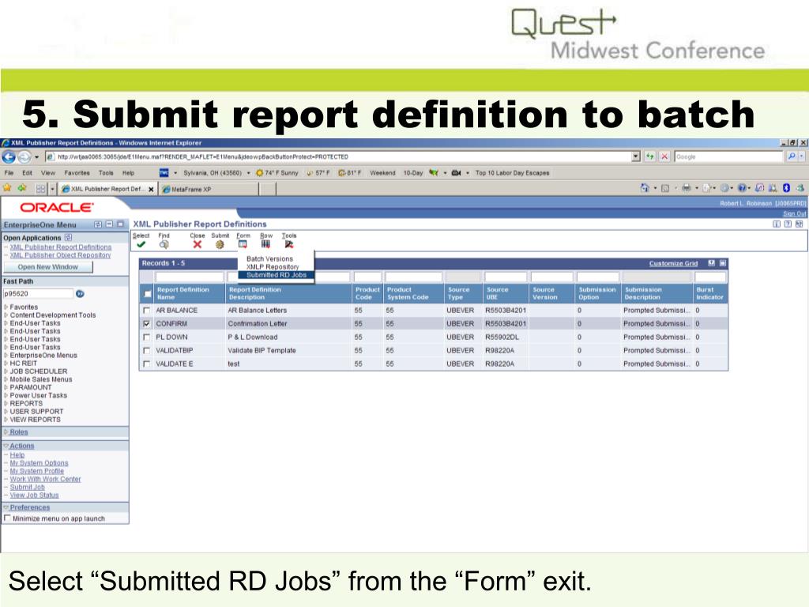Open the Row exit icon
Screen dimensions: 809x607
click(266, 245)
